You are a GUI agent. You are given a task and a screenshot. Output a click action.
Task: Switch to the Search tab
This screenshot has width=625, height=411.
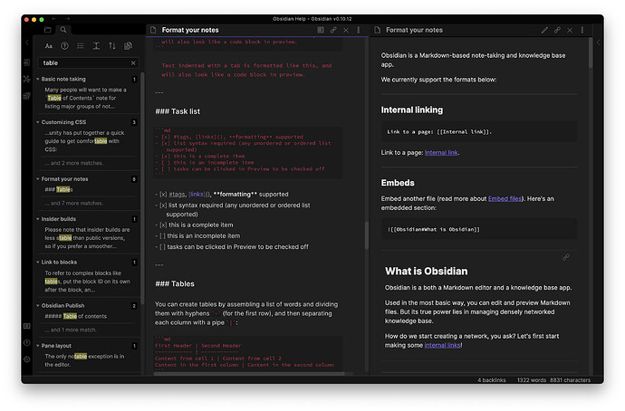point(63,30)
